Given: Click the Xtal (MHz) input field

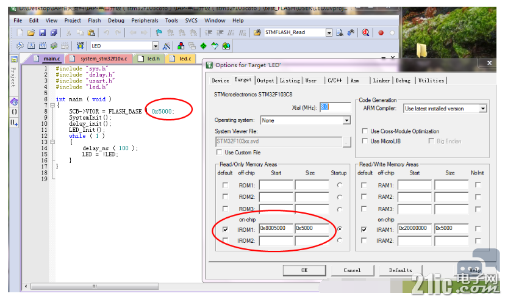Looking at the screenshot, I should point(335,107).
